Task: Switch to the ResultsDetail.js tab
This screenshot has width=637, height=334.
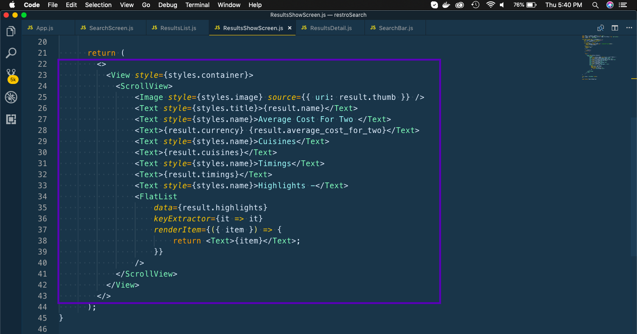Action: click(x=331, y=28)
